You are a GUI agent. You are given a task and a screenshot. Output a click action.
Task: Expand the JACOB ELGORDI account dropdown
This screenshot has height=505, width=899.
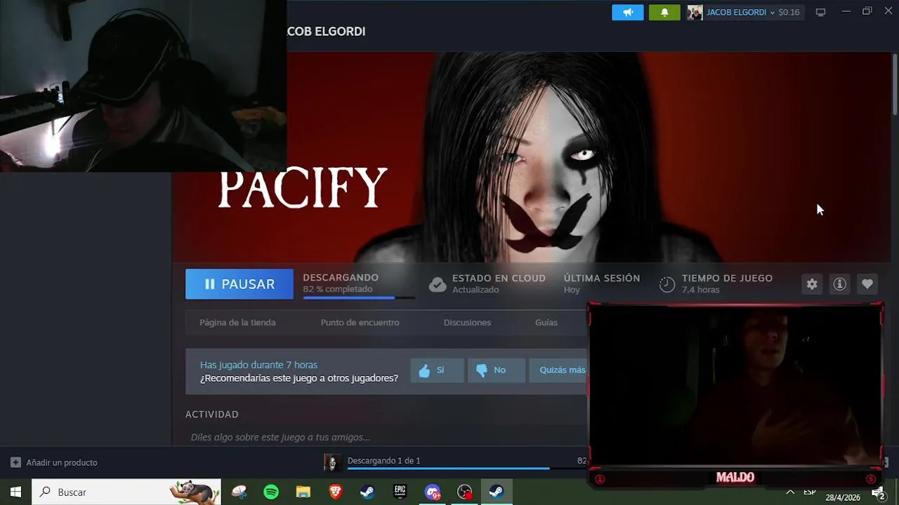pos(740,13)
